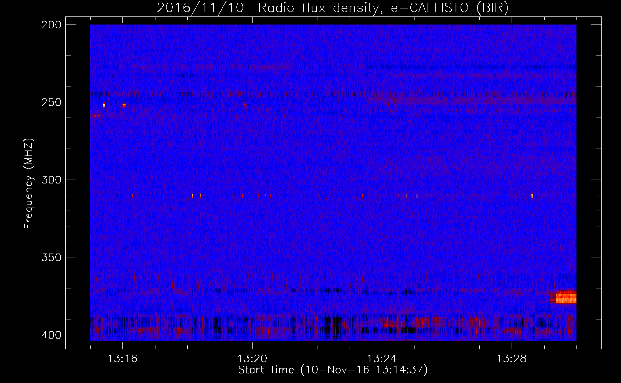Click the white-red spot near 250 MHz at 13:15
Screen dimensions: 621x383
tap(104, 105)
